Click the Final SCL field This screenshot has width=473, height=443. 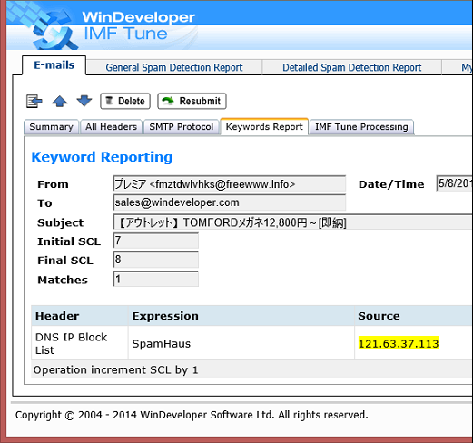[156, 260]
